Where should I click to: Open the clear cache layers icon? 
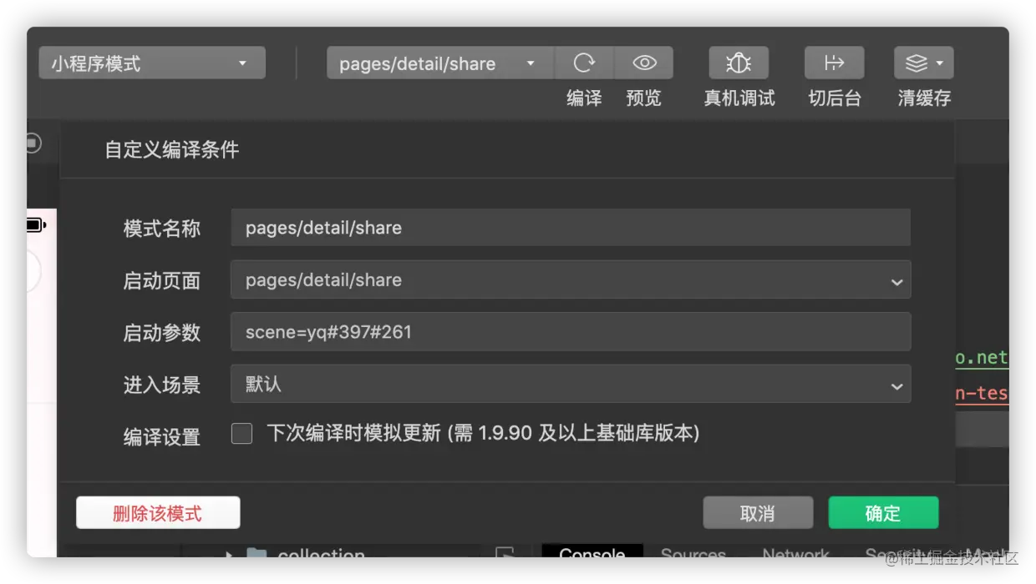(923, 63)
